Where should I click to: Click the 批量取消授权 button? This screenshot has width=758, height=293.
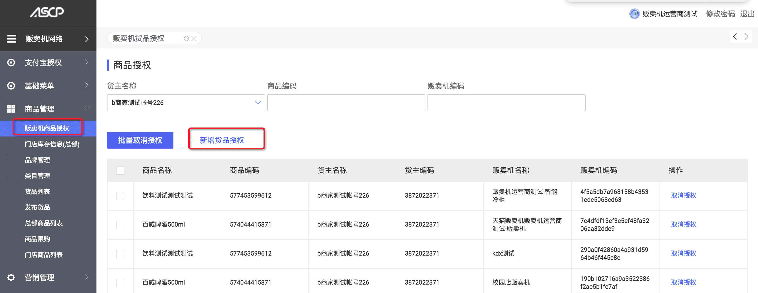tap(140, 140)
